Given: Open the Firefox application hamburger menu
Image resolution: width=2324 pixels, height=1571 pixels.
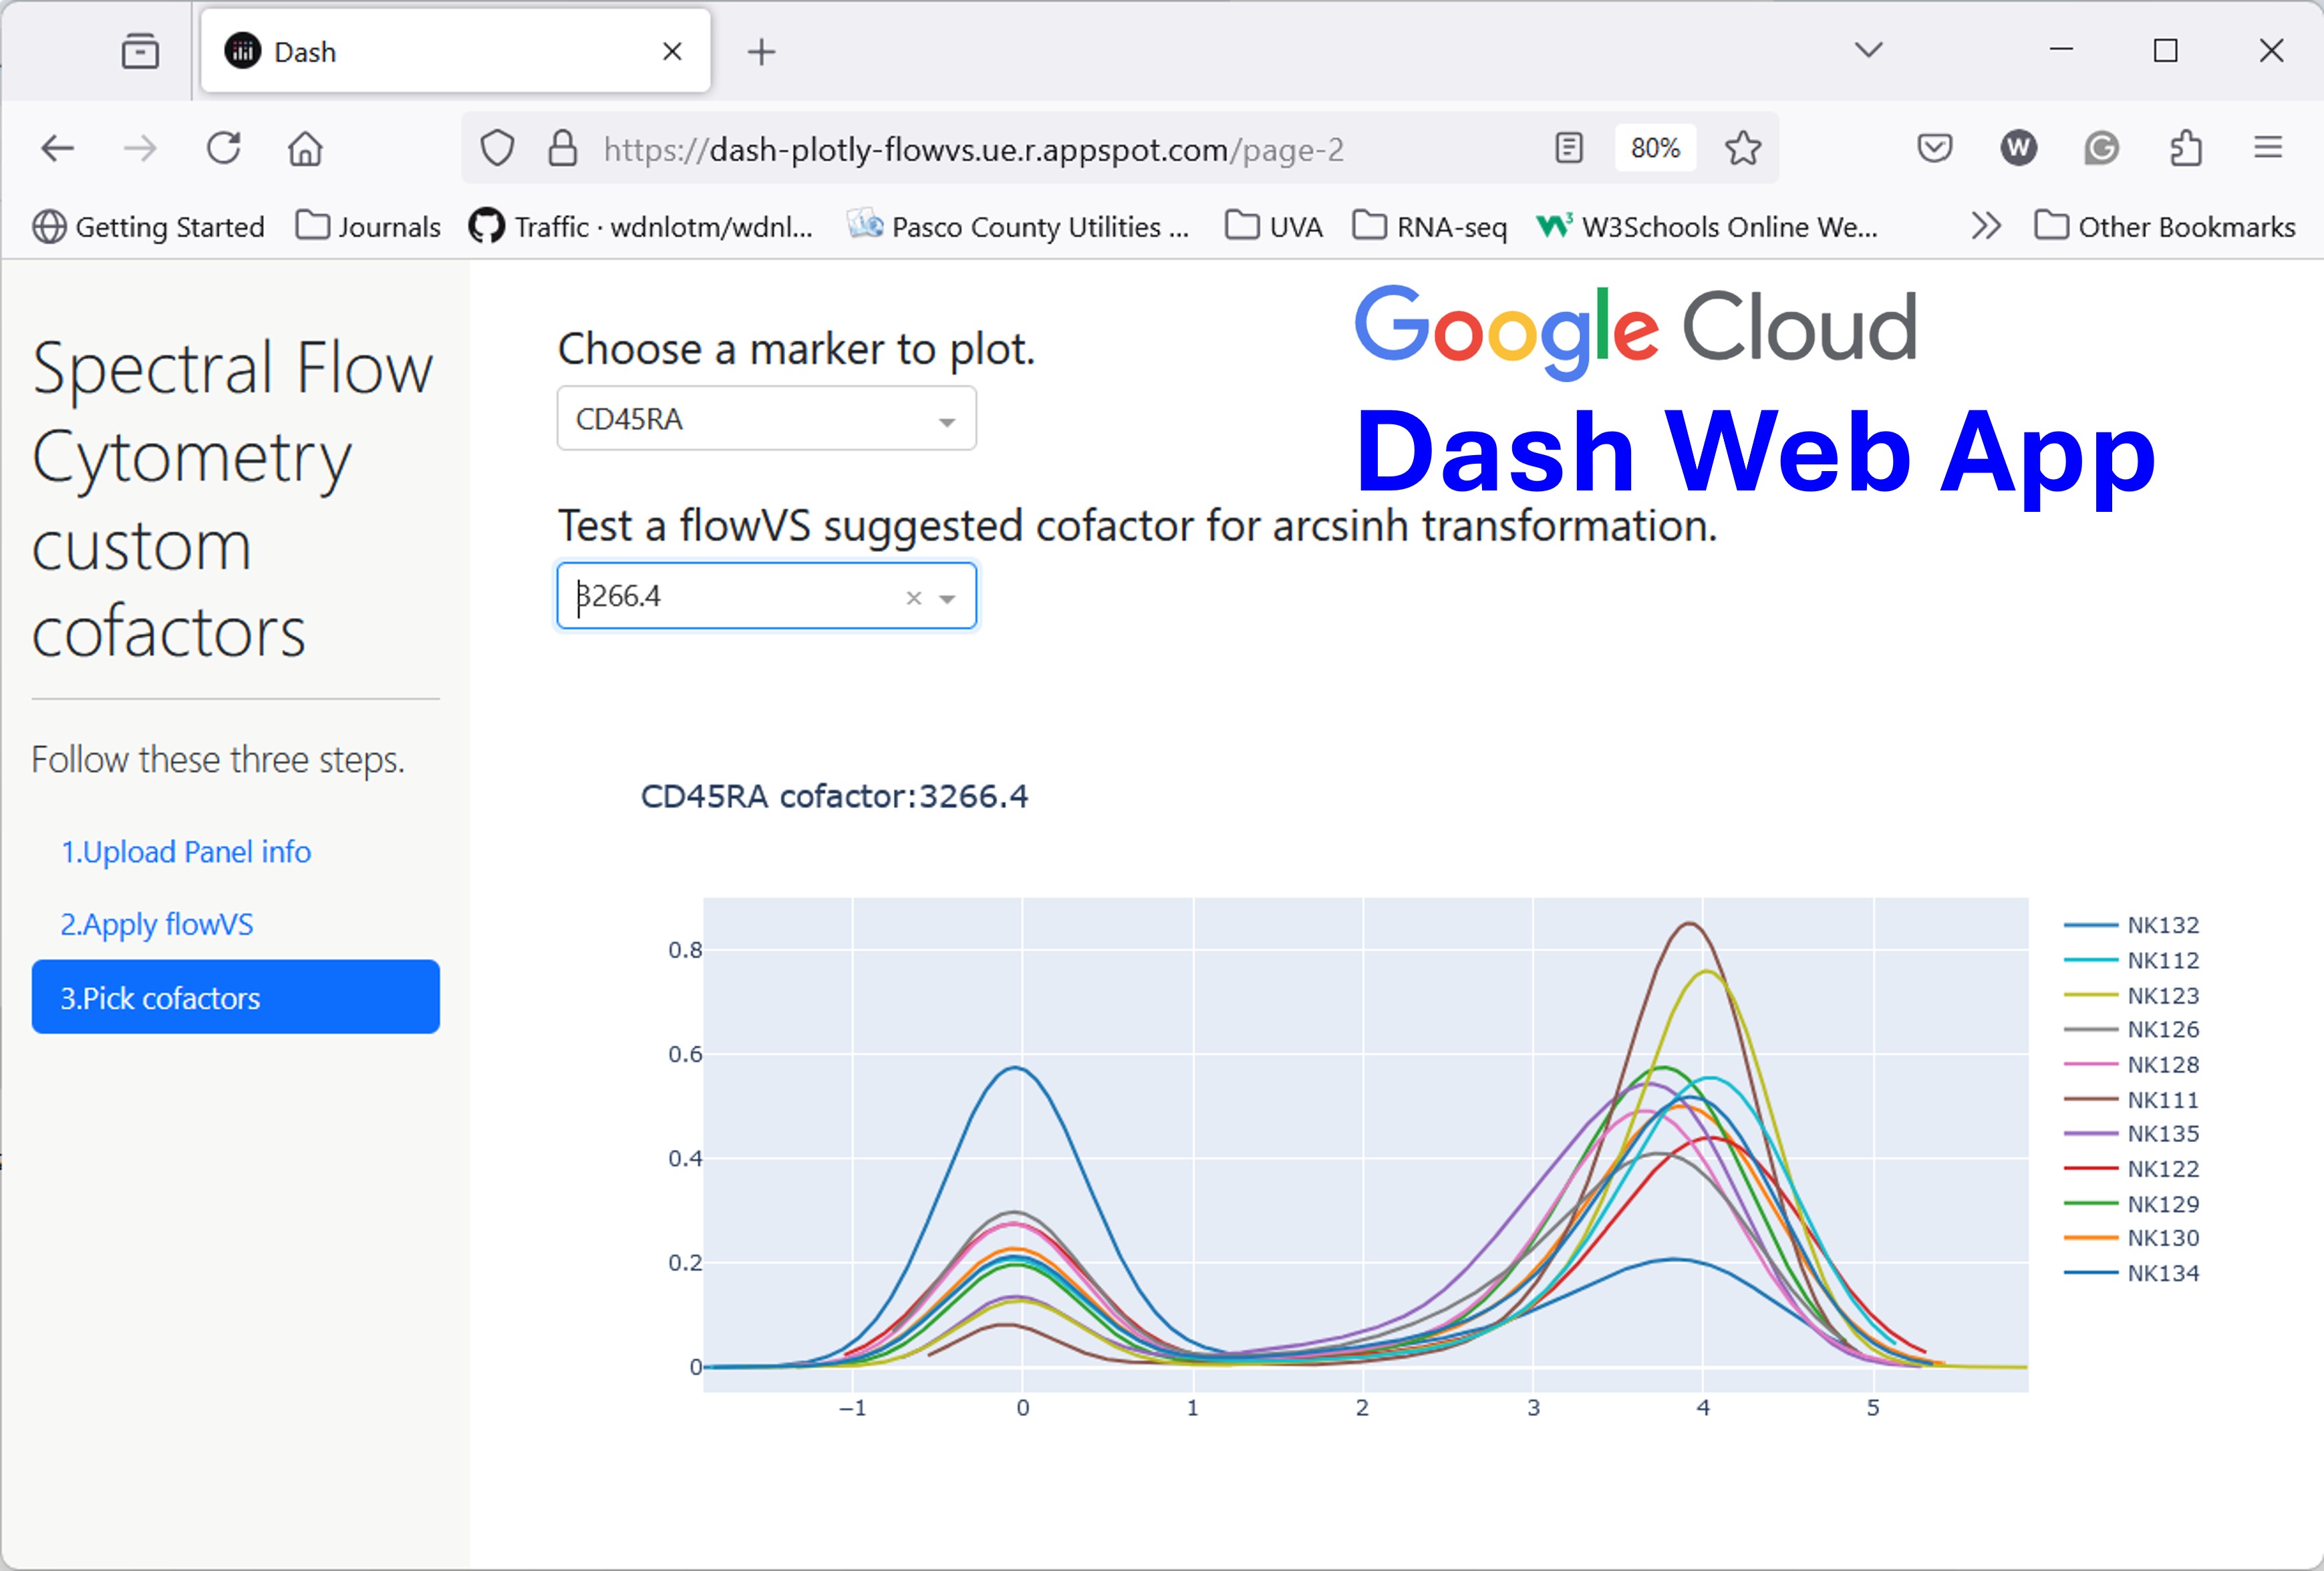Looking at the screenshot, I should tap(2268, 148).
